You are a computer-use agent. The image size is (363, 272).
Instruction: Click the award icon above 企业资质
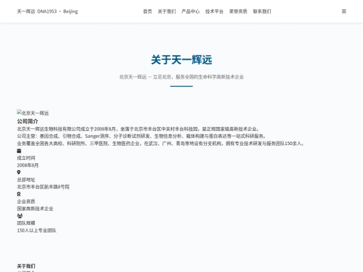click(x=19, y=194)
